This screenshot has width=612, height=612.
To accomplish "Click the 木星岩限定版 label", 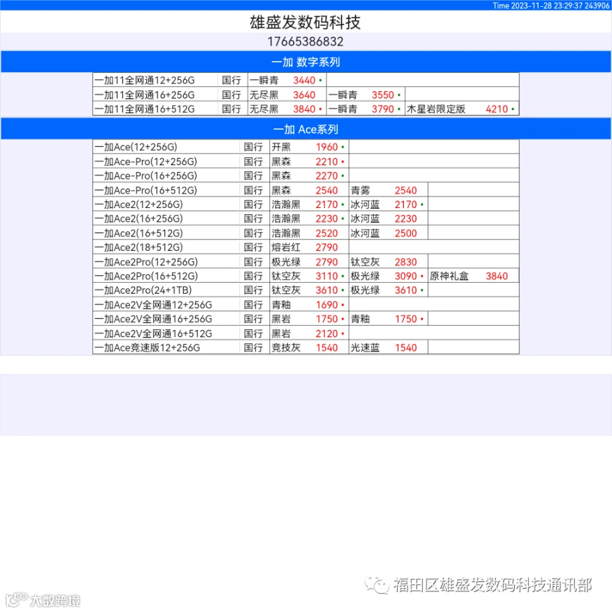I will tap(436, 109).
